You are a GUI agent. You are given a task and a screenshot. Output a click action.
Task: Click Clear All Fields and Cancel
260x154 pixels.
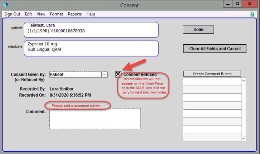tap(215, 49)
